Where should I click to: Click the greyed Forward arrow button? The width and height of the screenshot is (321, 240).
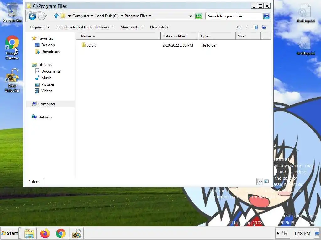(42, 16)
